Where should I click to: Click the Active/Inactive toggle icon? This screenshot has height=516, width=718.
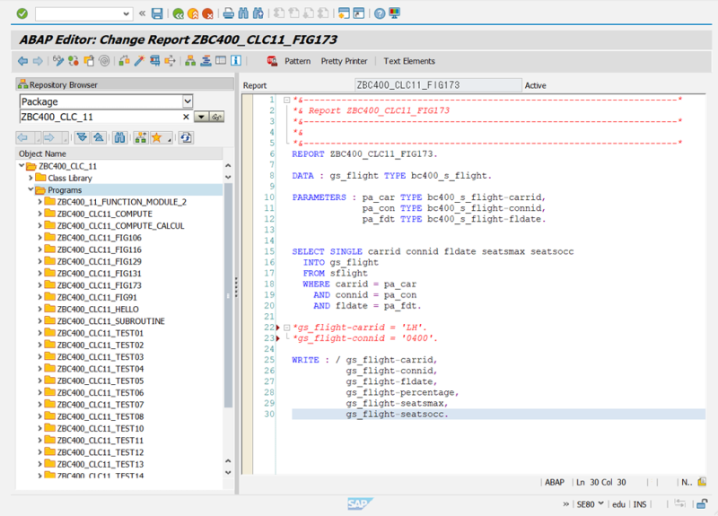coord(74,61)
